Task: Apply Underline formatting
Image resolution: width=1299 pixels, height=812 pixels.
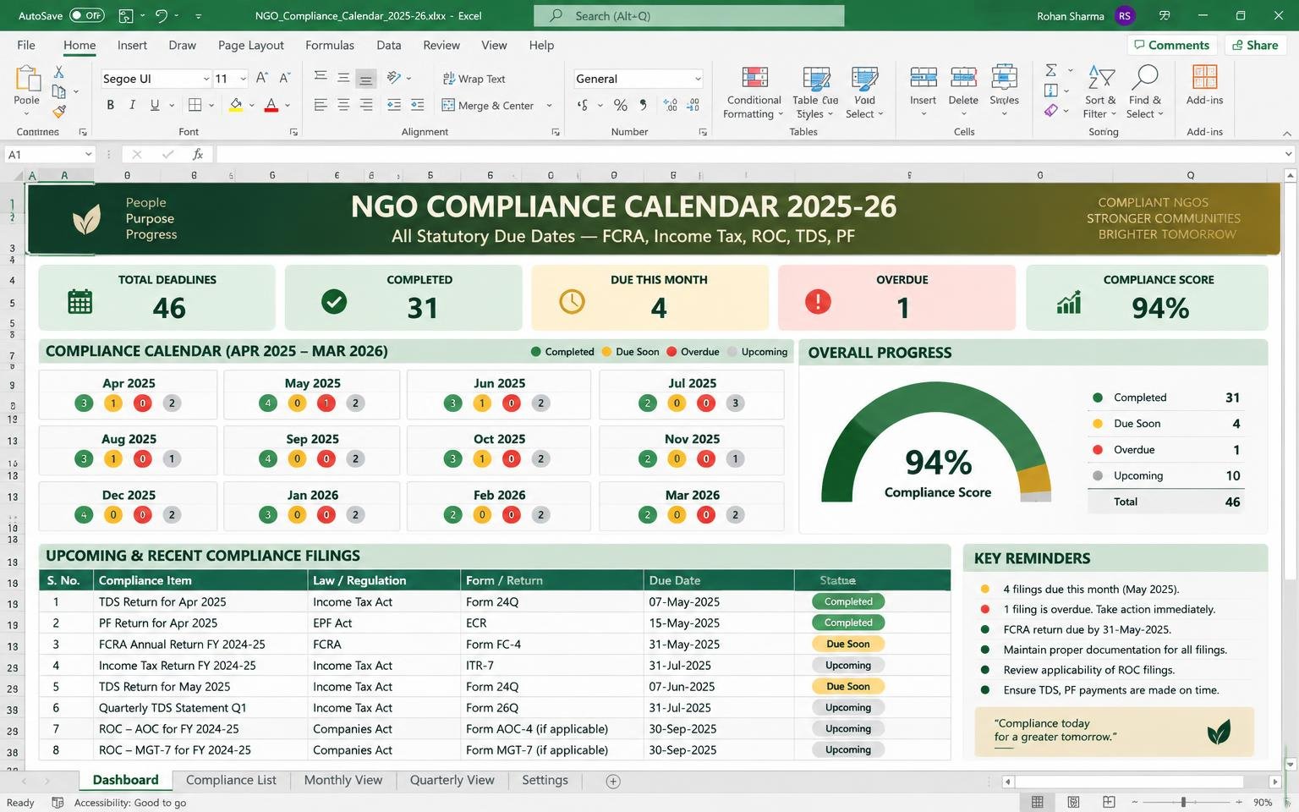Action: click(x=155, y=105)
